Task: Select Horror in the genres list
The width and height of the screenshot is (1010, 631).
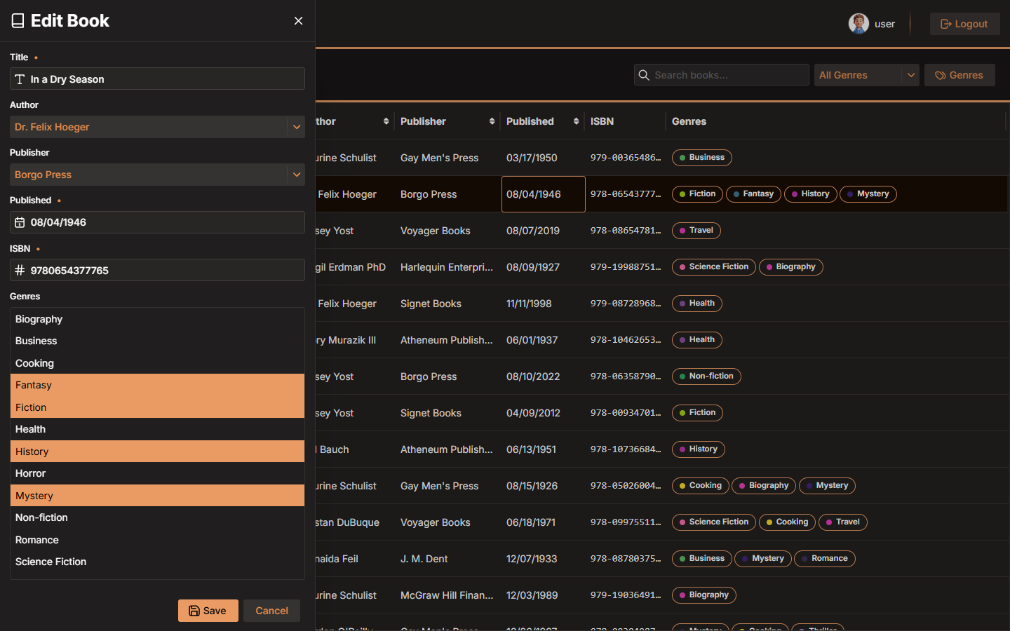Action: coord(157,473)
